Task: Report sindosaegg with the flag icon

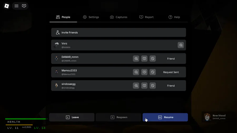Action: point(144,85)
